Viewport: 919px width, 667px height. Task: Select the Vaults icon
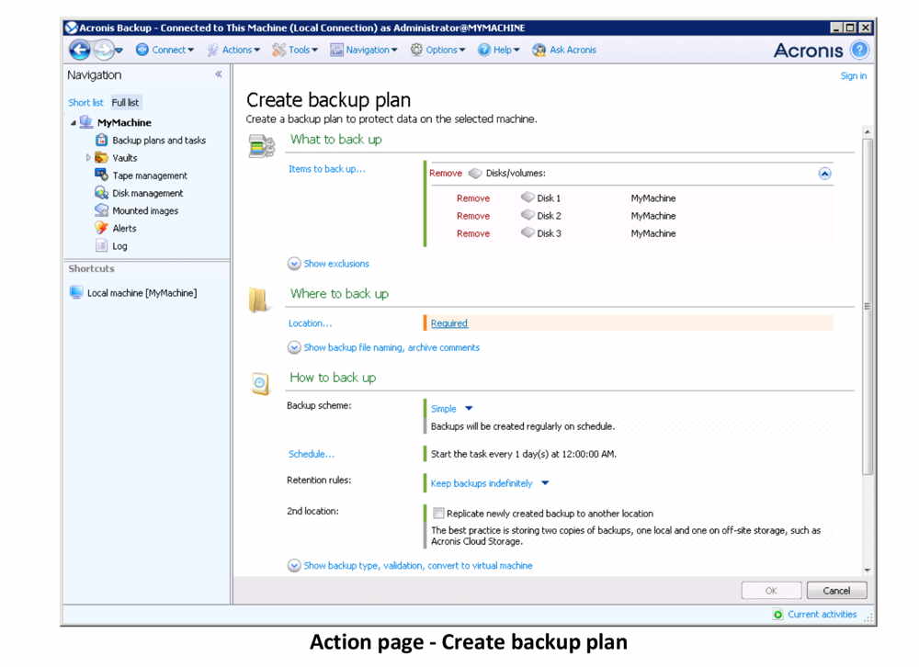(x=99, y=157)
